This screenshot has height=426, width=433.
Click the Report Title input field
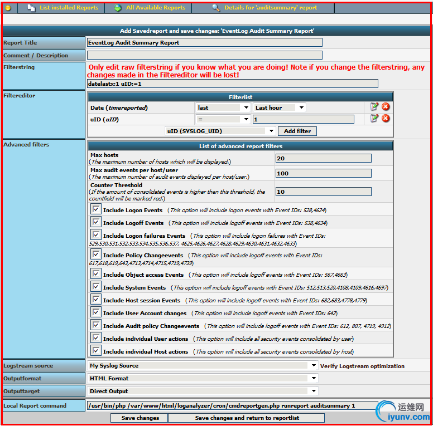(x=205, y=42)
